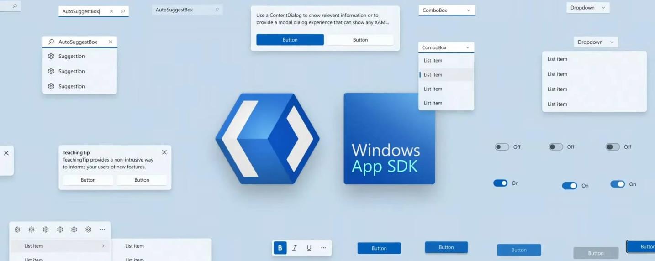Select second List item in Dropdown menu
The height and width of the screenshot is (261, 655).
tap(594, 74)
